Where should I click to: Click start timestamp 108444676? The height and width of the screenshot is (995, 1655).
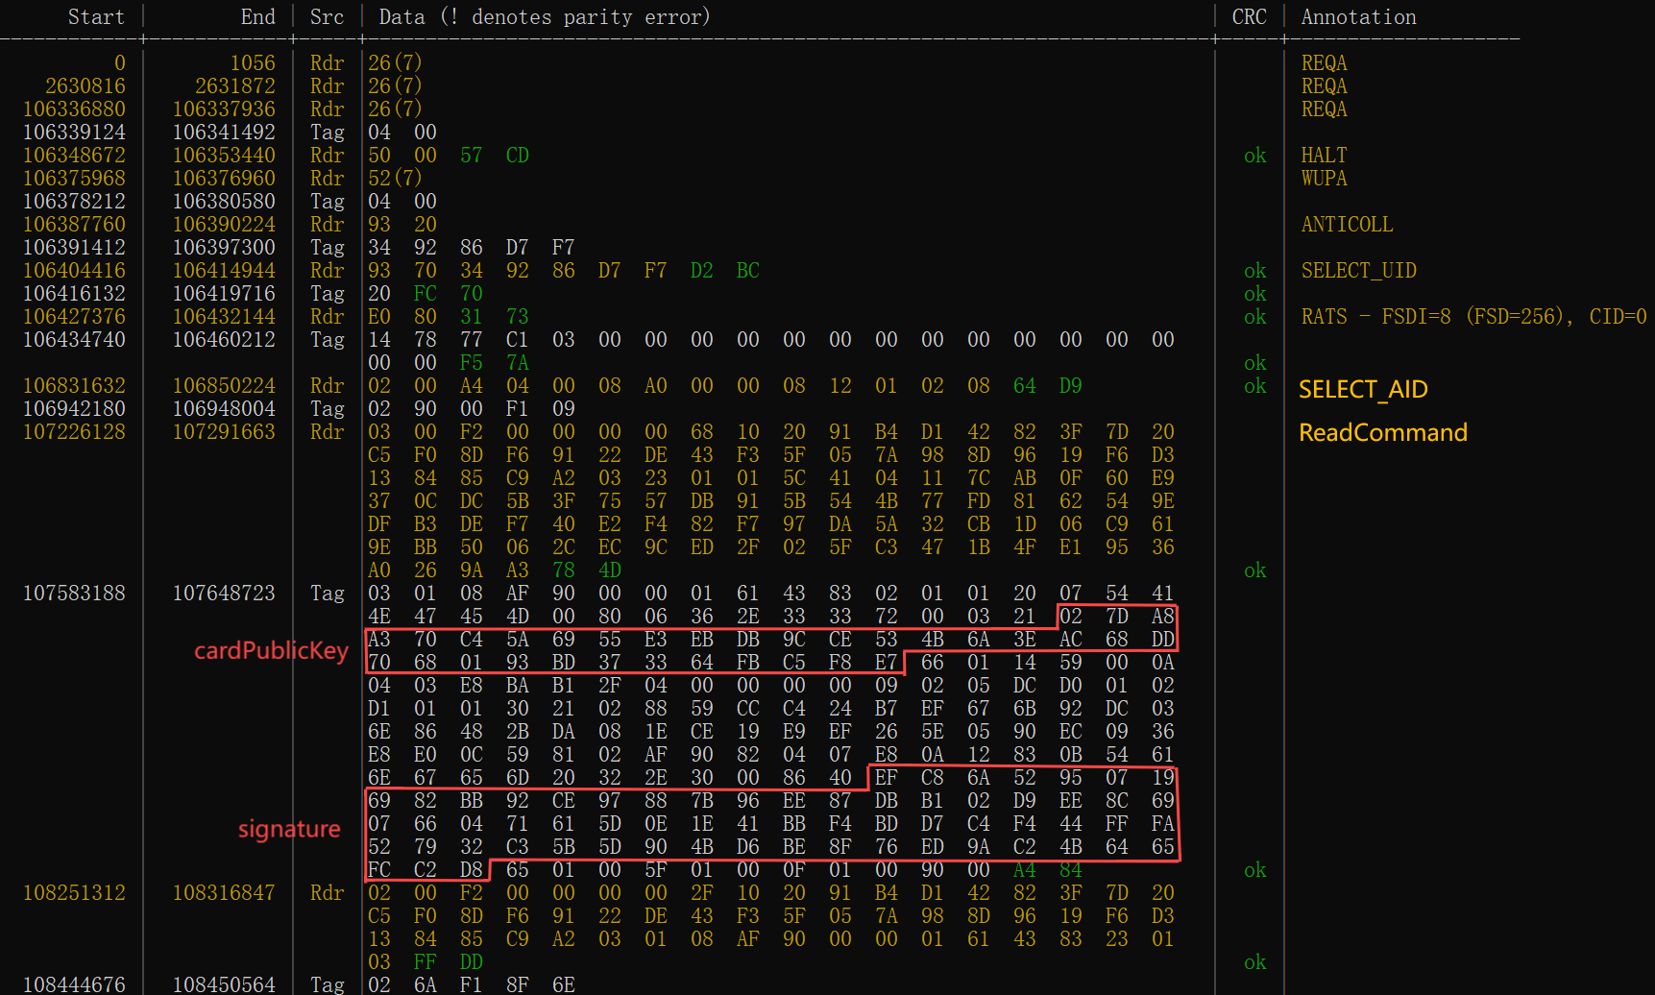[x=74, y=984]
